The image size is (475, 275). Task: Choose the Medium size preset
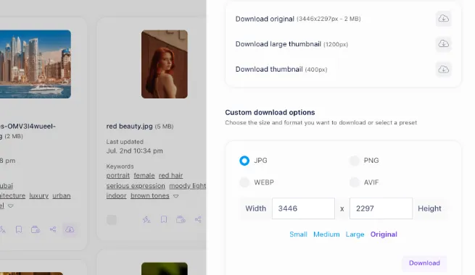pyautogui.click(x=326, y=234)
